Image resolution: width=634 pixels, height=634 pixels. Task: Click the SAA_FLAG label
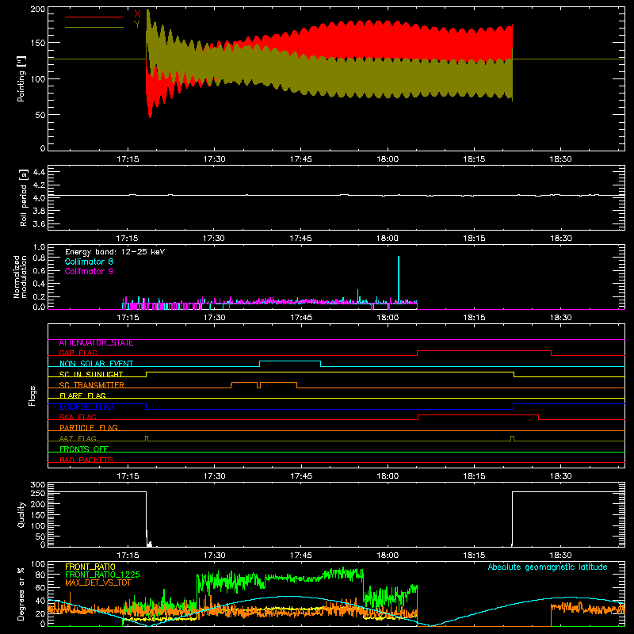[78, 417]
